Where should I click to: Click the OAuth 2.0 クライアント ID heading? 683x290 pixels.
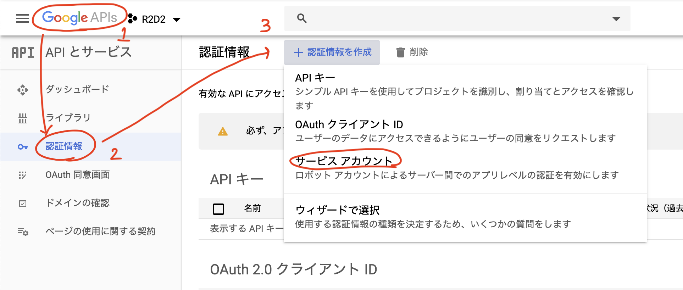pyautogui.click(x=294, y=269)
